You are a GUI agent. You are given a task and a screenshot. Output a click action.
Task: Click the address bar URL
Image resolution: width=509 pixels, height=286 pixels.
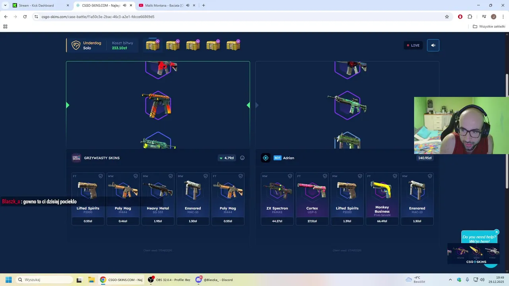click(98, 17)
